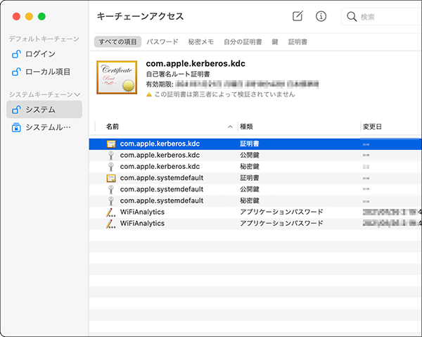This screenshot has width=422, height=337.
Task: Click the info (i) toolbar icon
Action: click(x=321, y=16)
